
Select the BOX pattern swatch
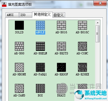(40, 88)
